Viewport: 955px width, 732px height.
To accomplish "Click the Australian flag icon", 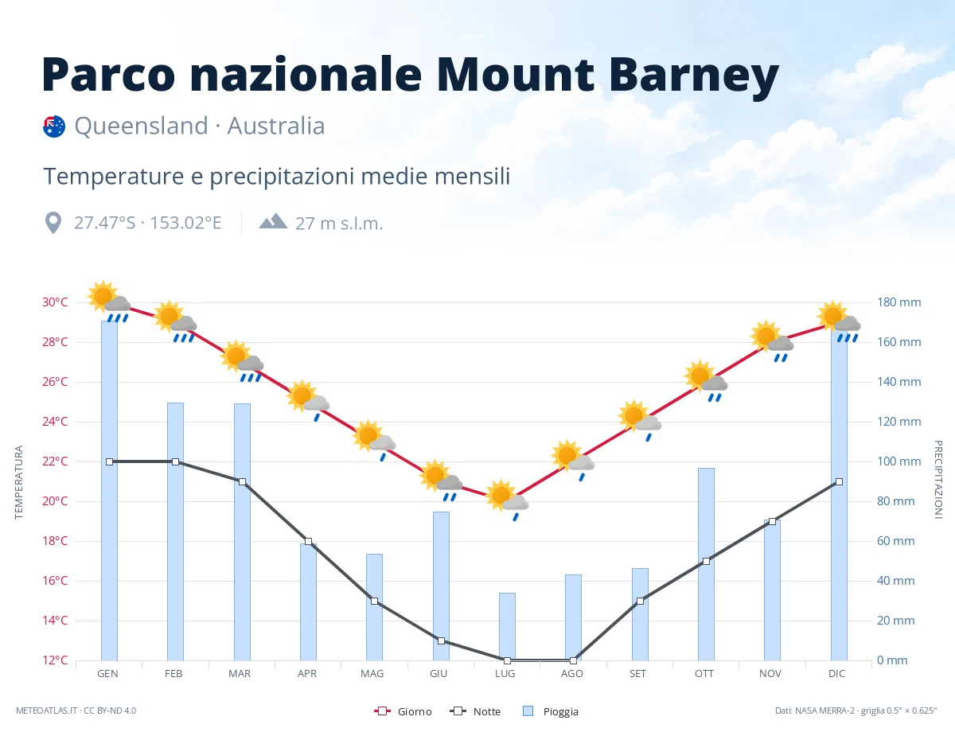I will [x=54, y=127].
